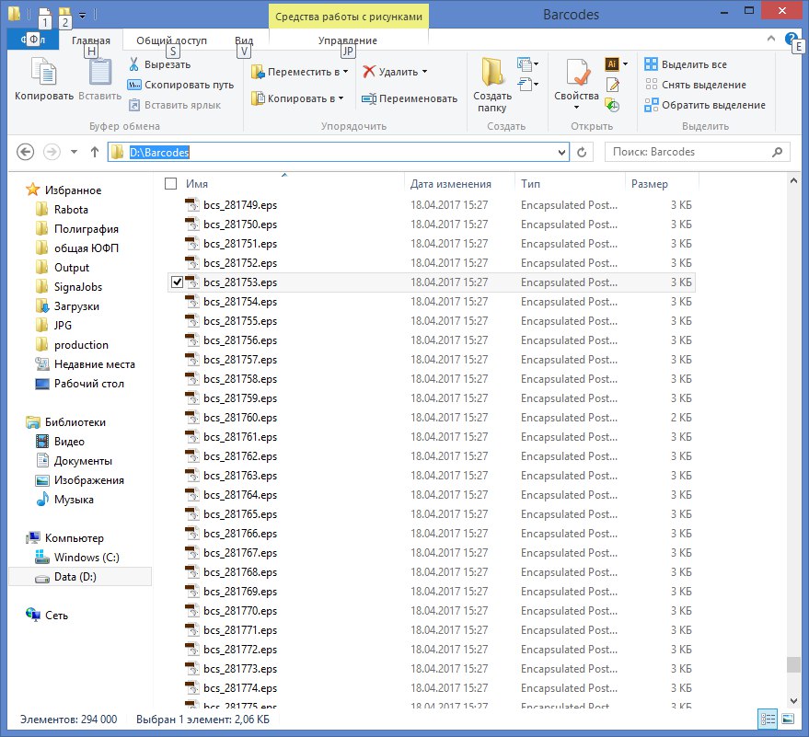Copy path via Скопировать путь

[x=180, y=85]
